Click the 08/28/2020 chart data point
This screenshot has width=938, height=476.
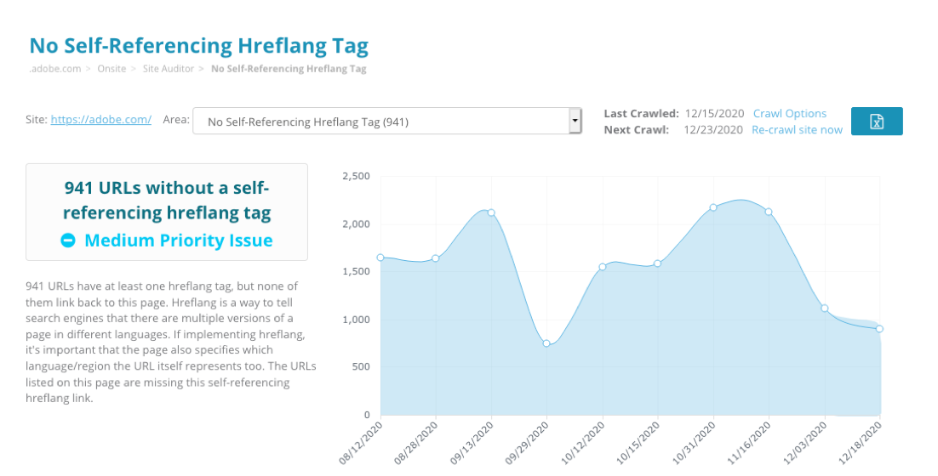coord(436,258)
